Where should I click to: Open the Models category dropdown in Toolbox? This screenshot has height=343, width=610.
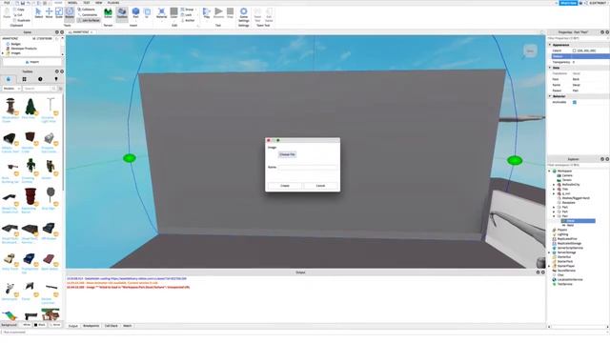point(11,89)
